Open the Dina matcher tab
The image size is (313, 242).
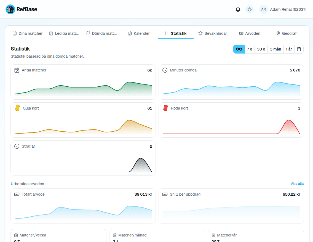point(28,33)
